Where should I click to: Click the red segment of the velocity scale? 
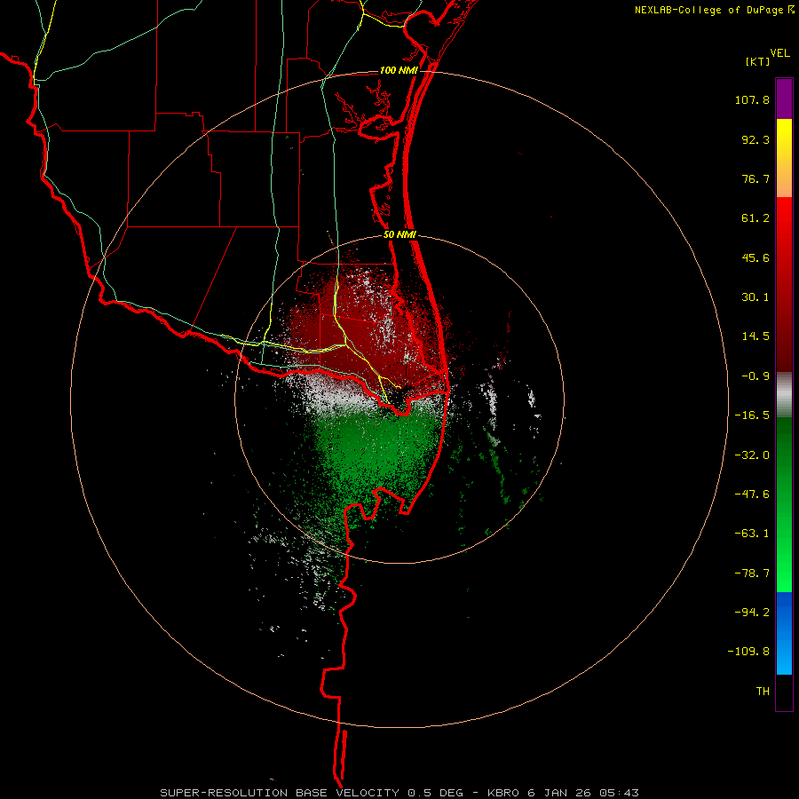[784, 284]
